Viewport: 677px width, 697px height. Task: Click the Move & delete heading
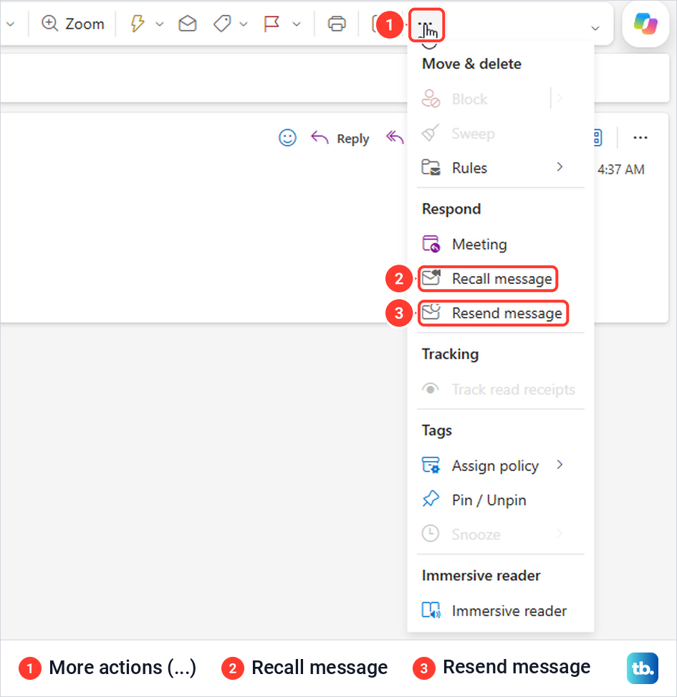(471, 64)
